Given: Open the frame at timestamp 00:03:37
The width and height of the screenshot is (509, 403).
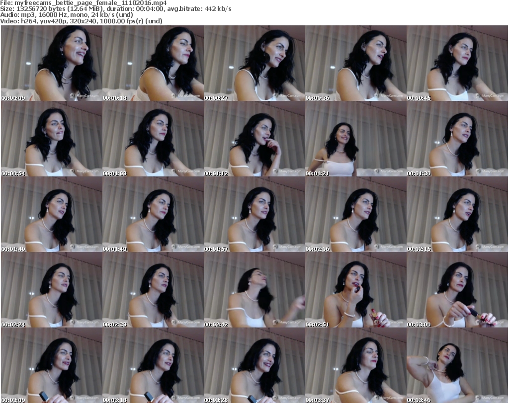Looking at the screenshot, I should (356, 366).
